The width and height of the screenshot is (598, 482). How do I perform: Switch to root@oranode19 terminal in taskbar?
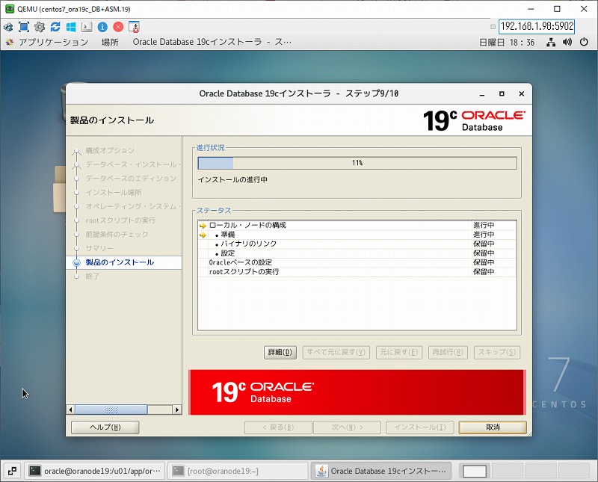click(237, 471)
